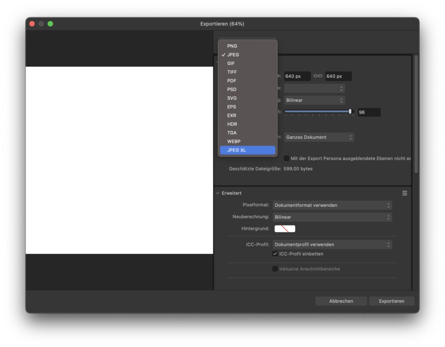The height and width of the screenshot is (347, 445).
Task: Open the ICC-Profil dropdown
Action: point(332,244)
